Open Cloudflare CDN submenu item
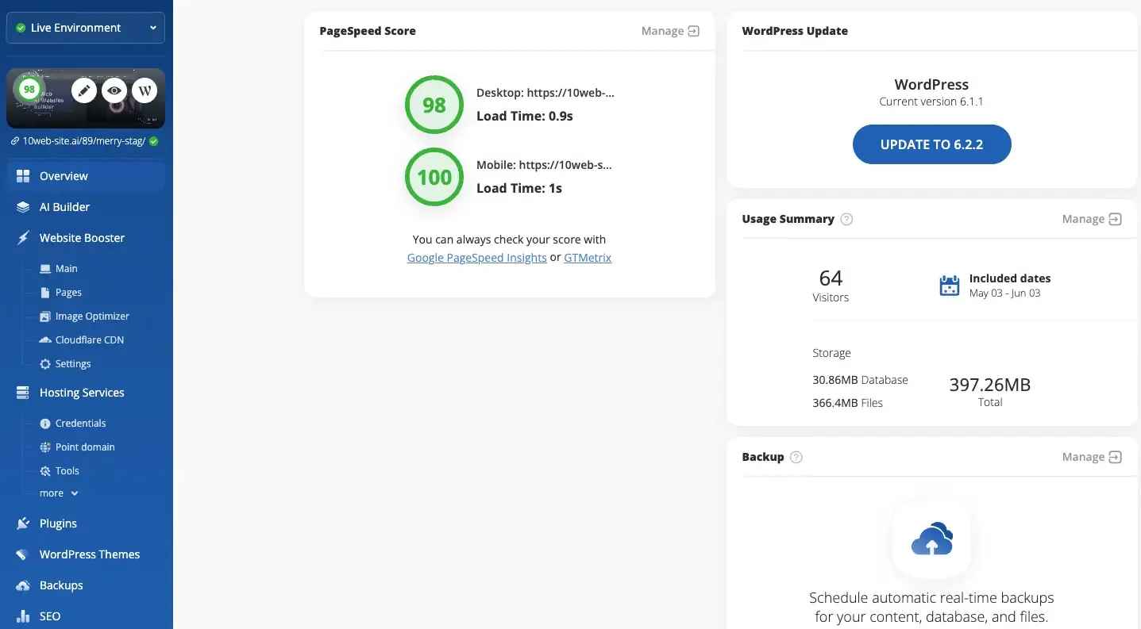 pos(90,340)
